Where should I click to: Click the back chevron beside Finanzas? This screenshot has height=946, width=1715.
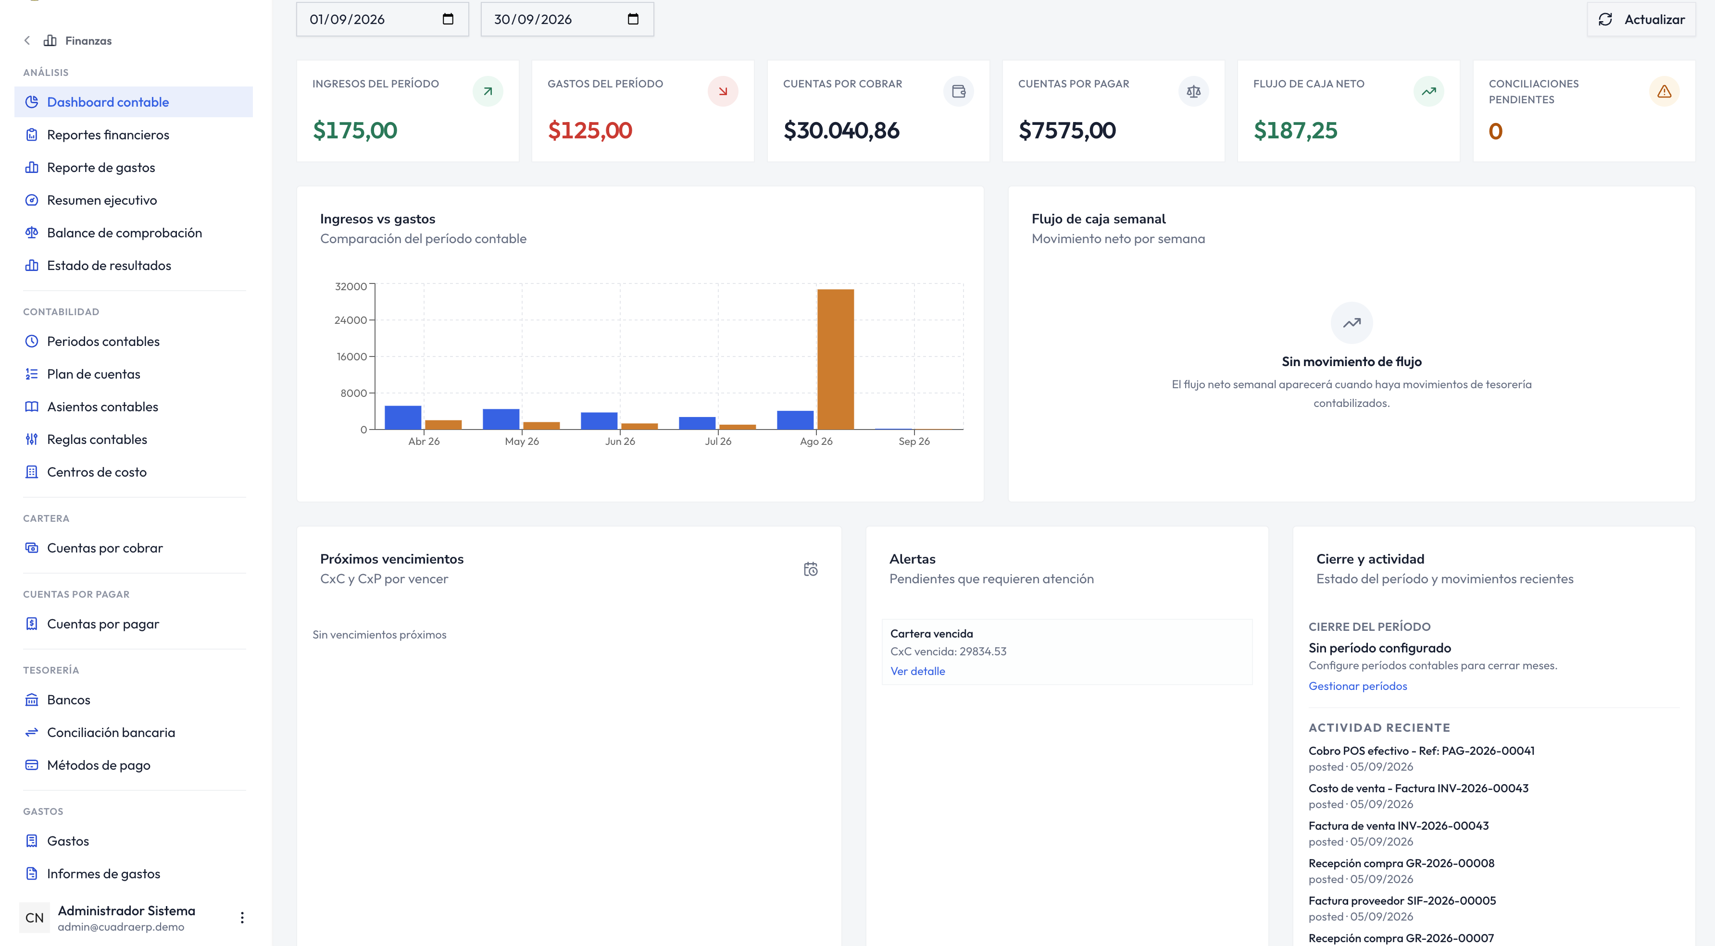(x=26, y=40)
